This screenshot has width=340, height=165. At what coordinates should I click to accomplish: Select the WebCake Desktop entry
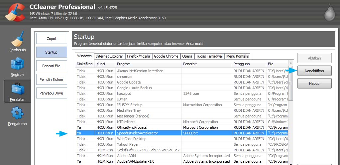pos(182,138)
